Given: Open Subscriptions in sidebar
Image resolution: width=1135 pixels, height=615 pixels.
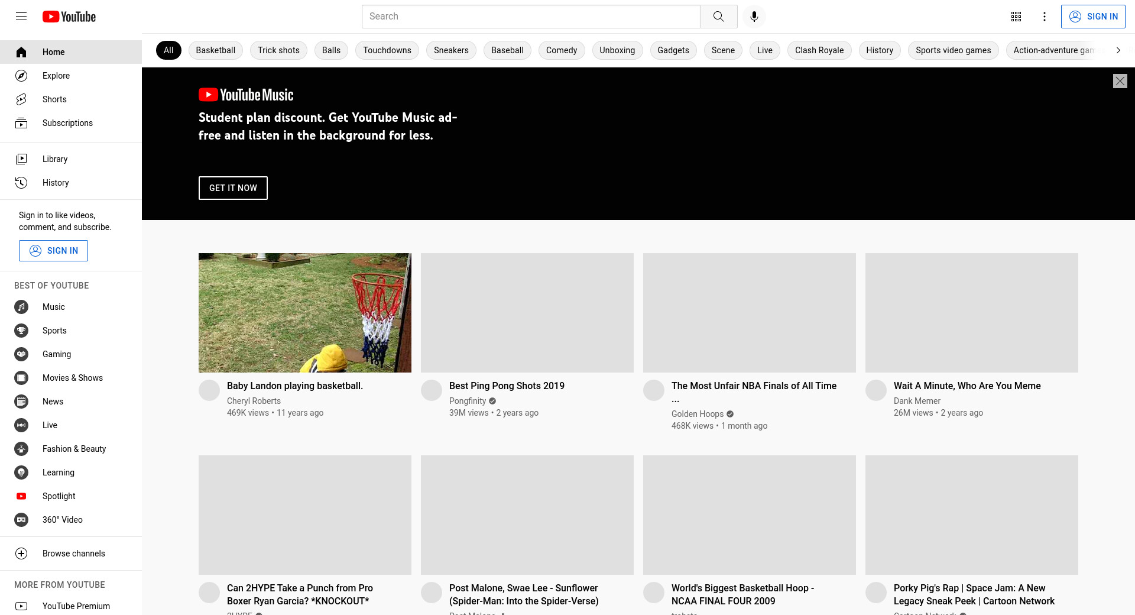Looking at the screenshot, I should pyautogui.click(x=71, y=123).
